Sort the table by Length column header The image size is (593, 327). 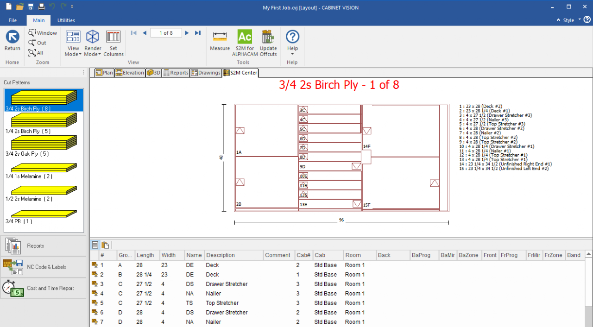coord(147,255)
